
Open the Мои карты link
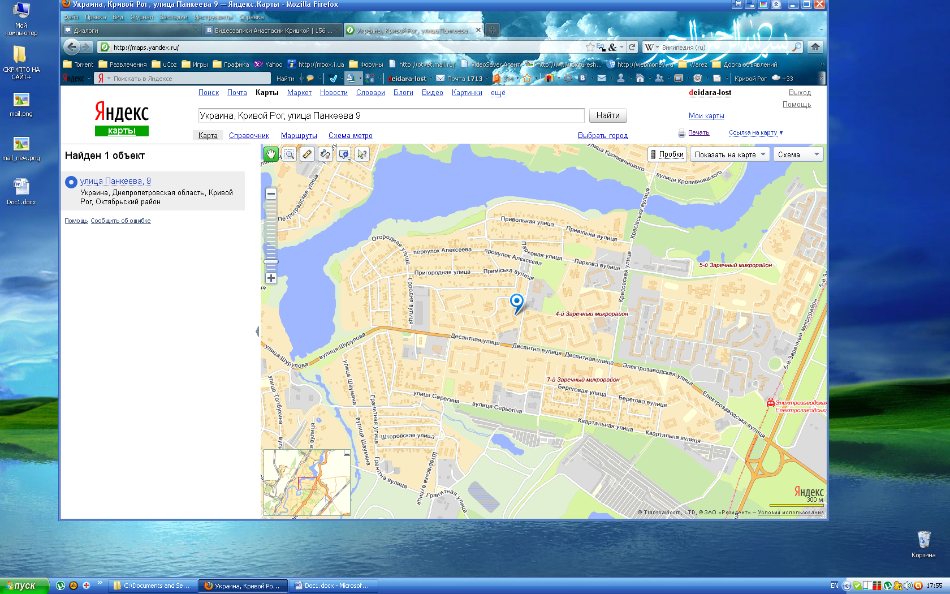click(x=706, y=116)
